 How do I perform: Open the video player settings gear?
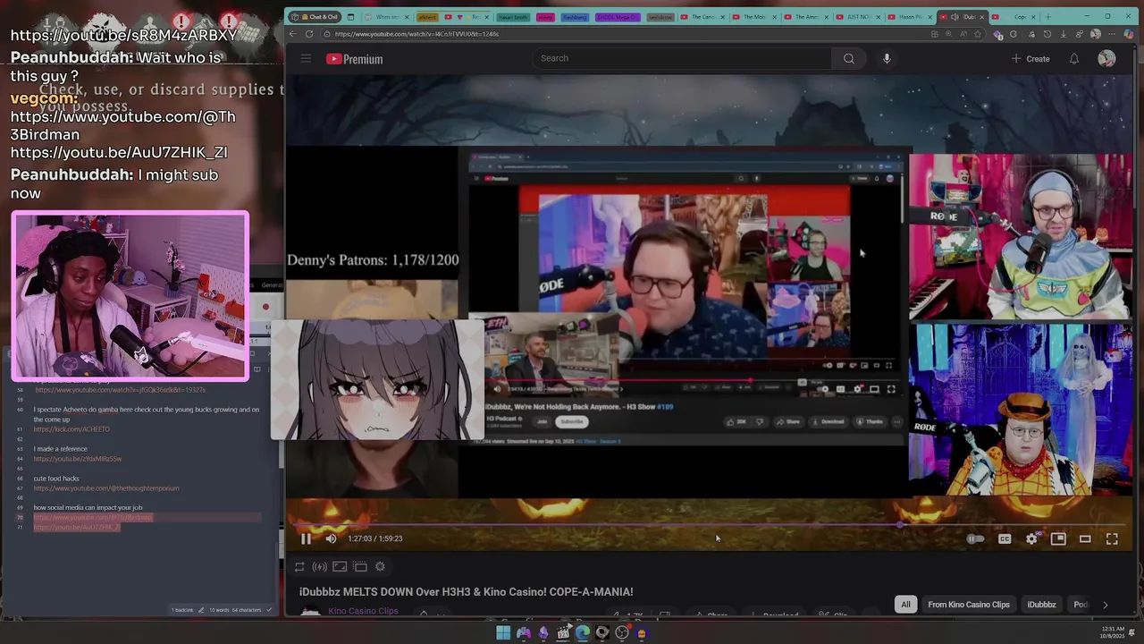pyautogui.click(x=1031, y=538)
